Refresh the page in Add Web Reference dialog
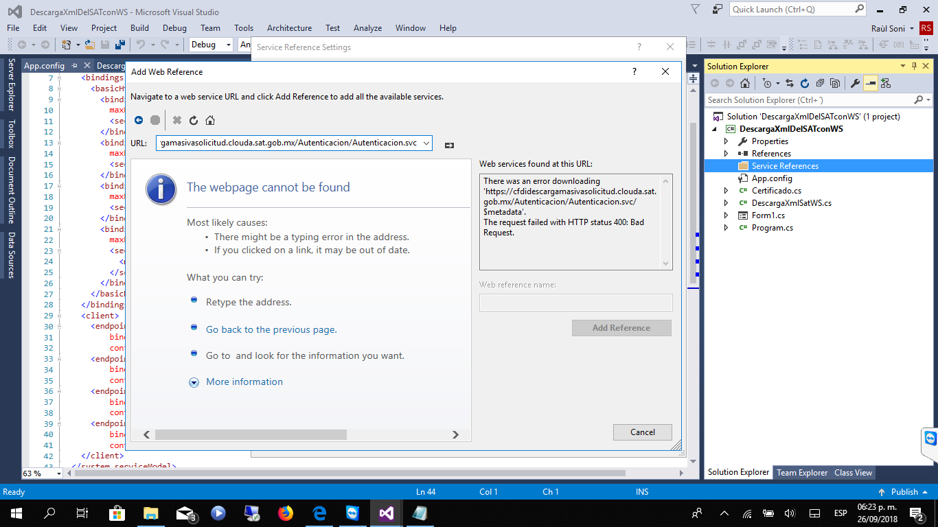 [194, 120]
